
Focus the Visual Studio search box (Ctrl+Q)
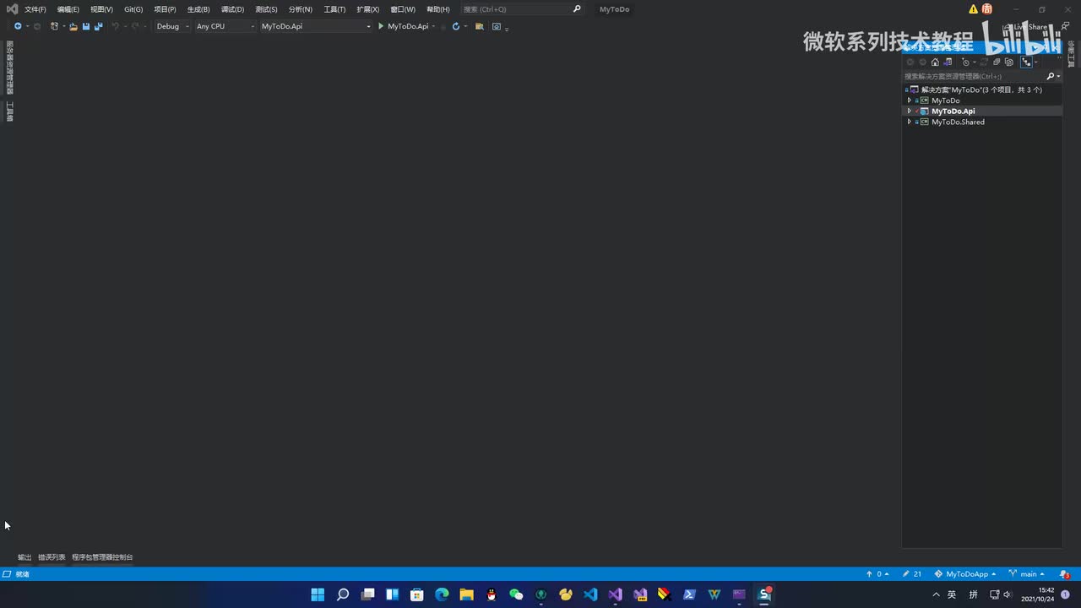click(x=522, y=9)
